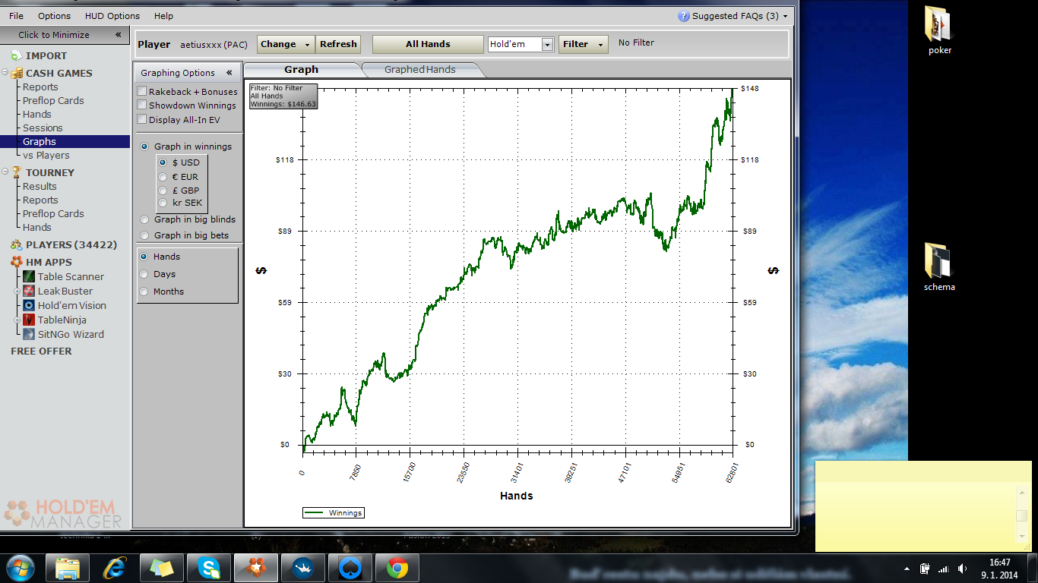This screenshot has height=583, width=1038.
Task: Open Skype from the taskbar
Action: 209,568
